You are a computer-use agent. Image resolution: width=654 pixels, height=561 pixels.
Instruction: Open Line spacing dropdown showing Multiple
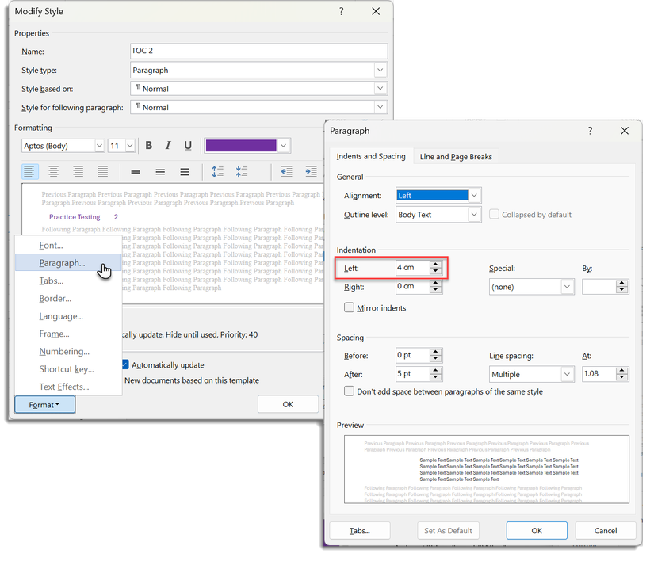567,374
